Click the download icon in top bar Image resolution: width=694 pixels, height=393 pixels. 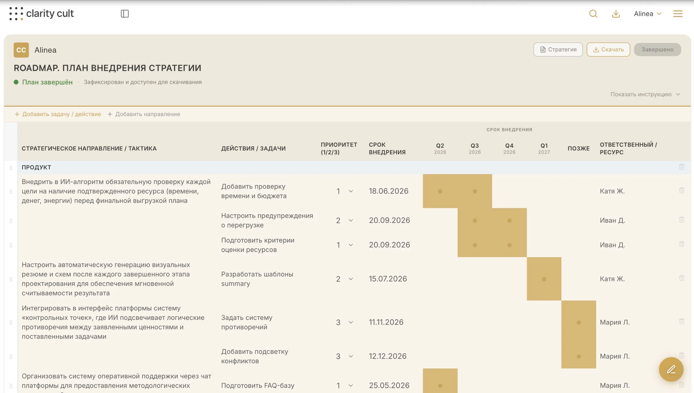616,14
